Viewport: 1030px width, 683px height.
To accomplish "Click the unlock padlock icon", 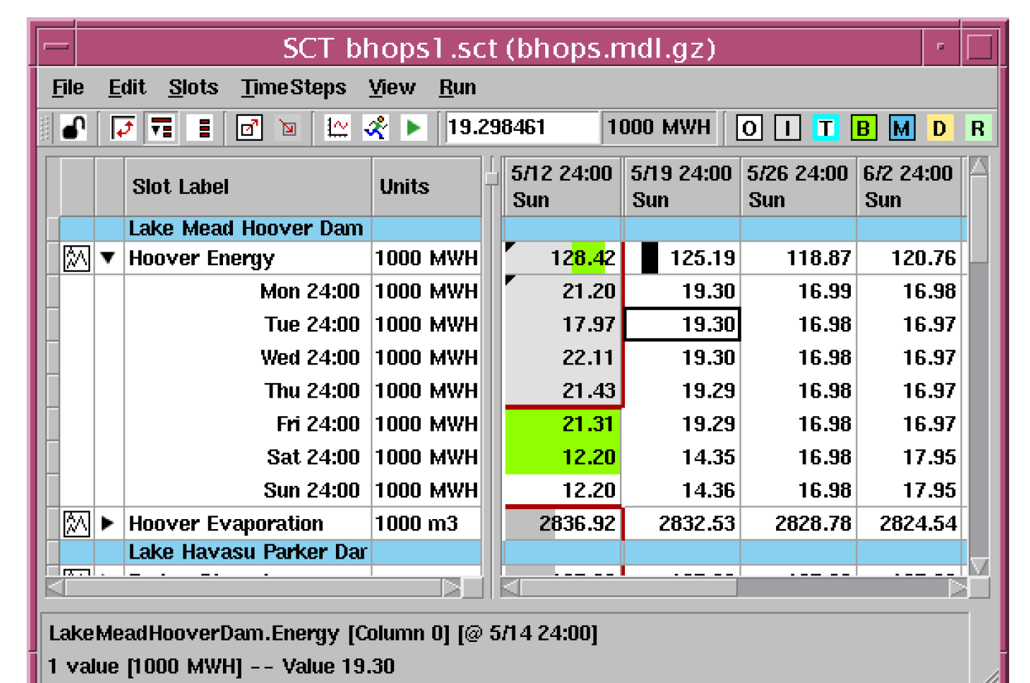I will click(73, 128).
